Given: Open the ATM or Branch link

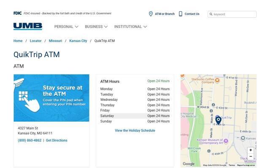Looking at the screenshot, I should pyautogui.click(x=165, y=14).
